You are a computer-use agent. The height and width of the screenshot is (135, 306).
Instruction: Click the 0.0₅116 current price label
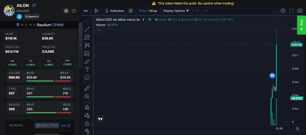point(296,45)
